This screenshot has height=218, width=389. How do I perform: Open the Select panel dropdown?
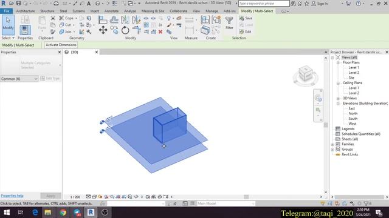pos(8,38)
